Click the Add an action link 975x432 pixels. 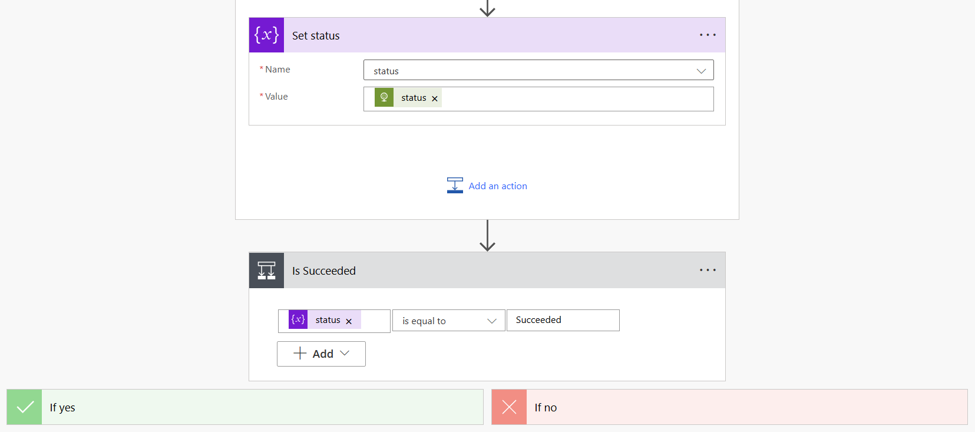(x=498, y=186)
